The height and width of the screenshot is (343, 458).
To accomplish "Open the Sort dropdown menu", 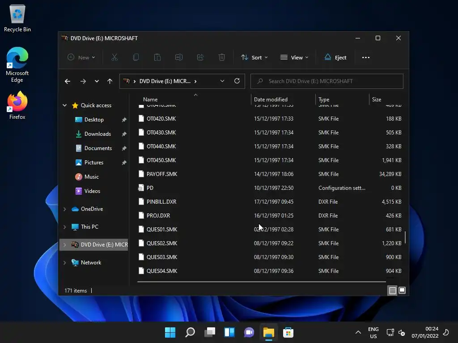I will pos(254,58).
